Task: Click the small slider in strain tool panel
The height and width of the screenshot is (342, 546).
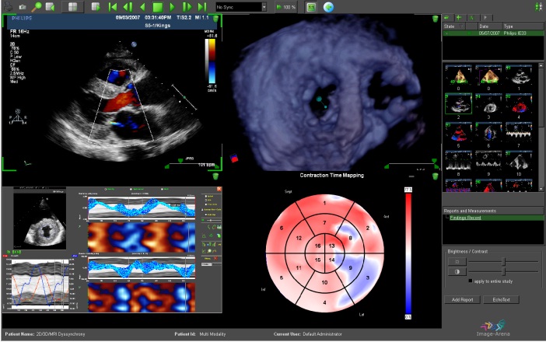Action: point(210,220)
